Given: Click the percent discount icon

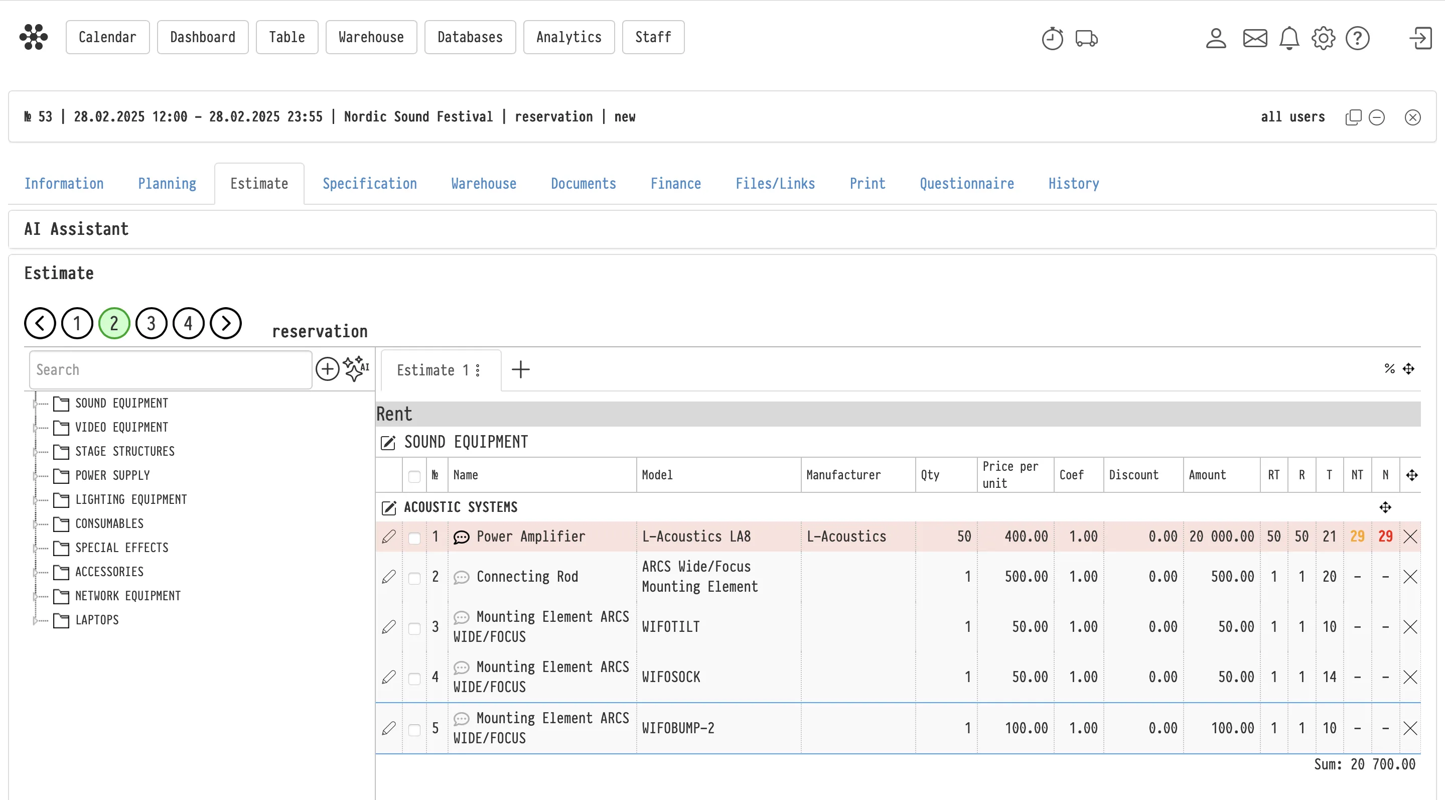Looking at the screenshot, I should pyautogui.click(x=1389, y=368).
